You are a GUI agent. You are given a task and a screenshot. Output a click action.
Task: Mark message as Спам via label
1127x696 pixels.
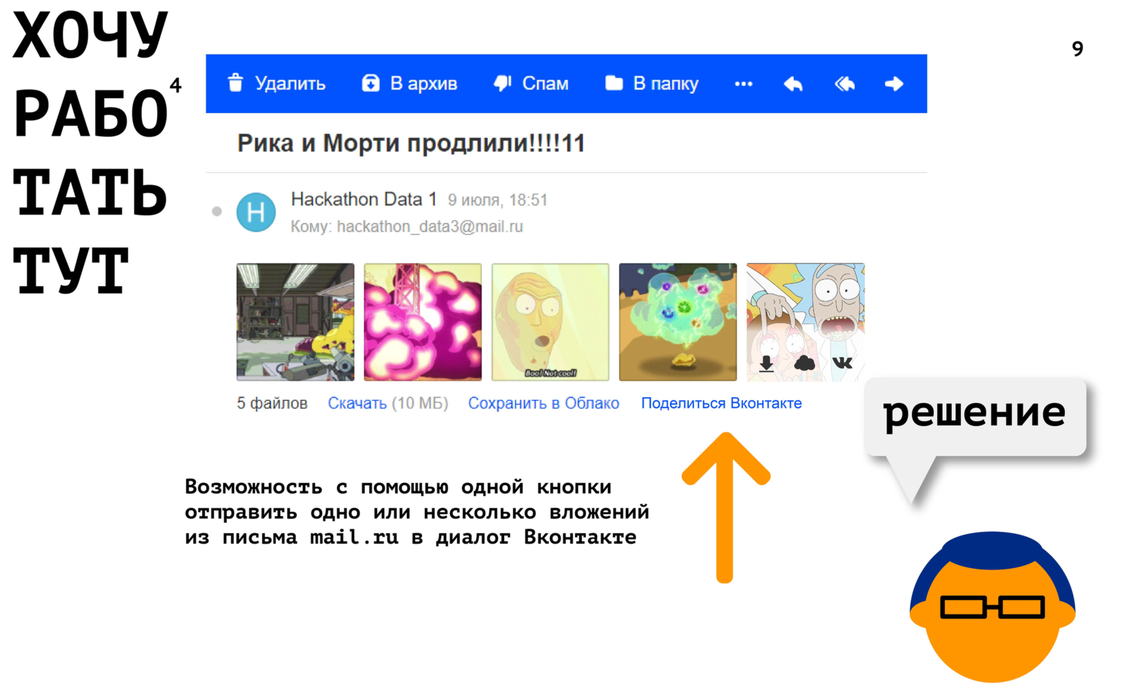click(545, 84)
